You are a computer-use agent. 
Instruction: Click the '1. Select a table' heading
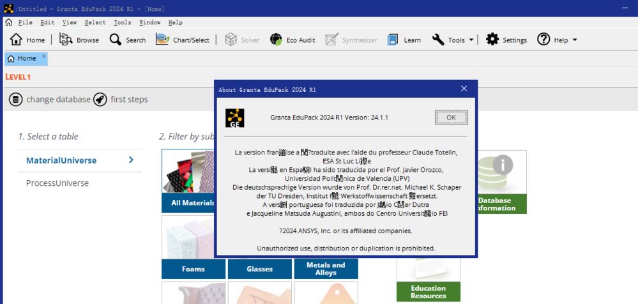tap(48, 136)
